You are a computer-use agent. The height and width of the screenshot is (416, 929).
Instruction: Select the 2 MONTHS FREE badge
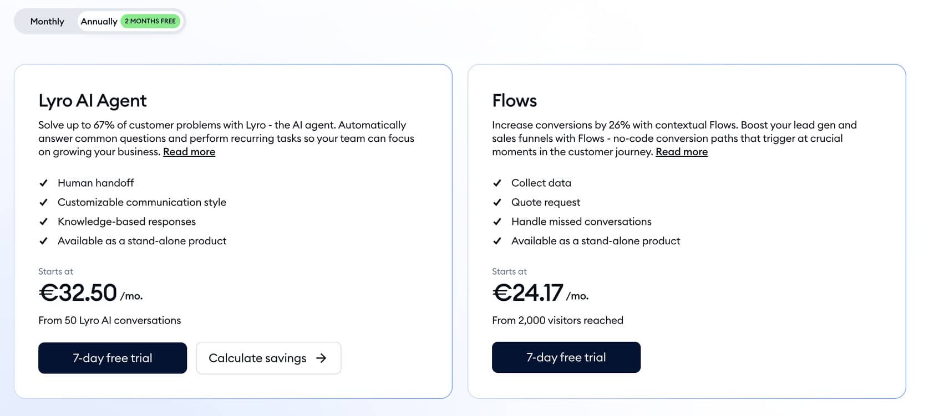click(x=150, y=21)
